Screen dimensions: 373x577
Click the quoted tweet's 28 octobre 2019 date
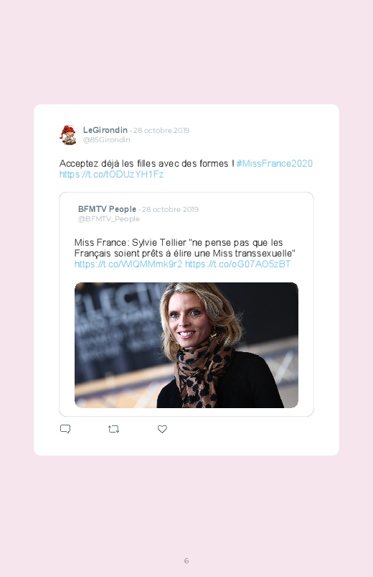point(170,209)
